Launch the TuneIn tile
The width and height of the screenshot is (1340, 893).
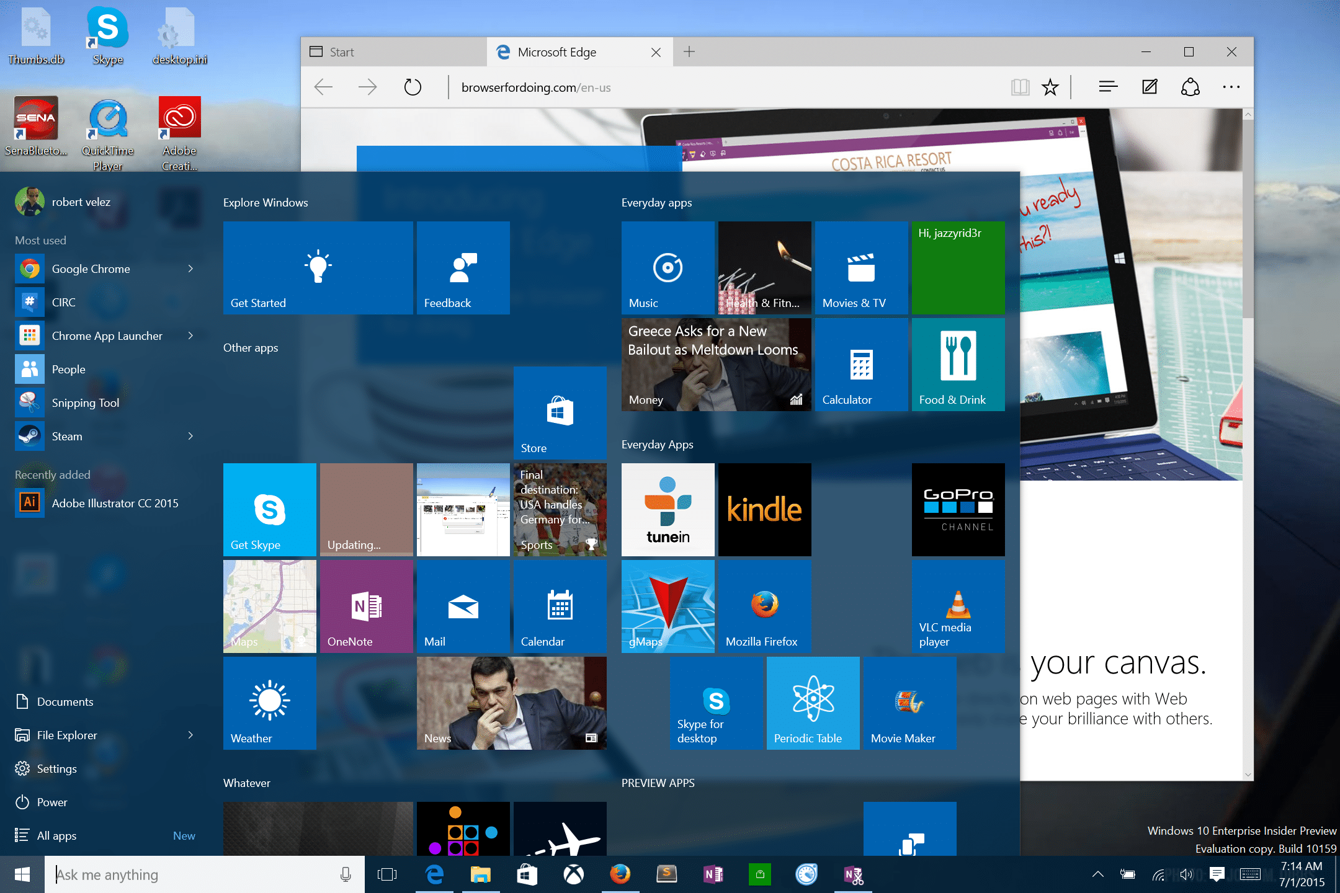(668, 510)
